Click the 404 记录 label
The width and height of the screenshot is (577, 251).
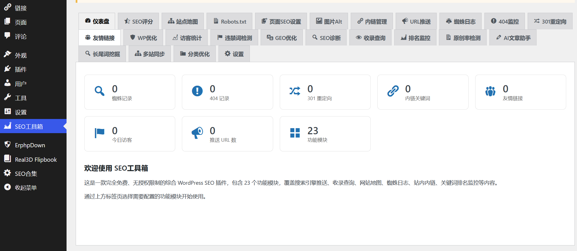(219, 98)
